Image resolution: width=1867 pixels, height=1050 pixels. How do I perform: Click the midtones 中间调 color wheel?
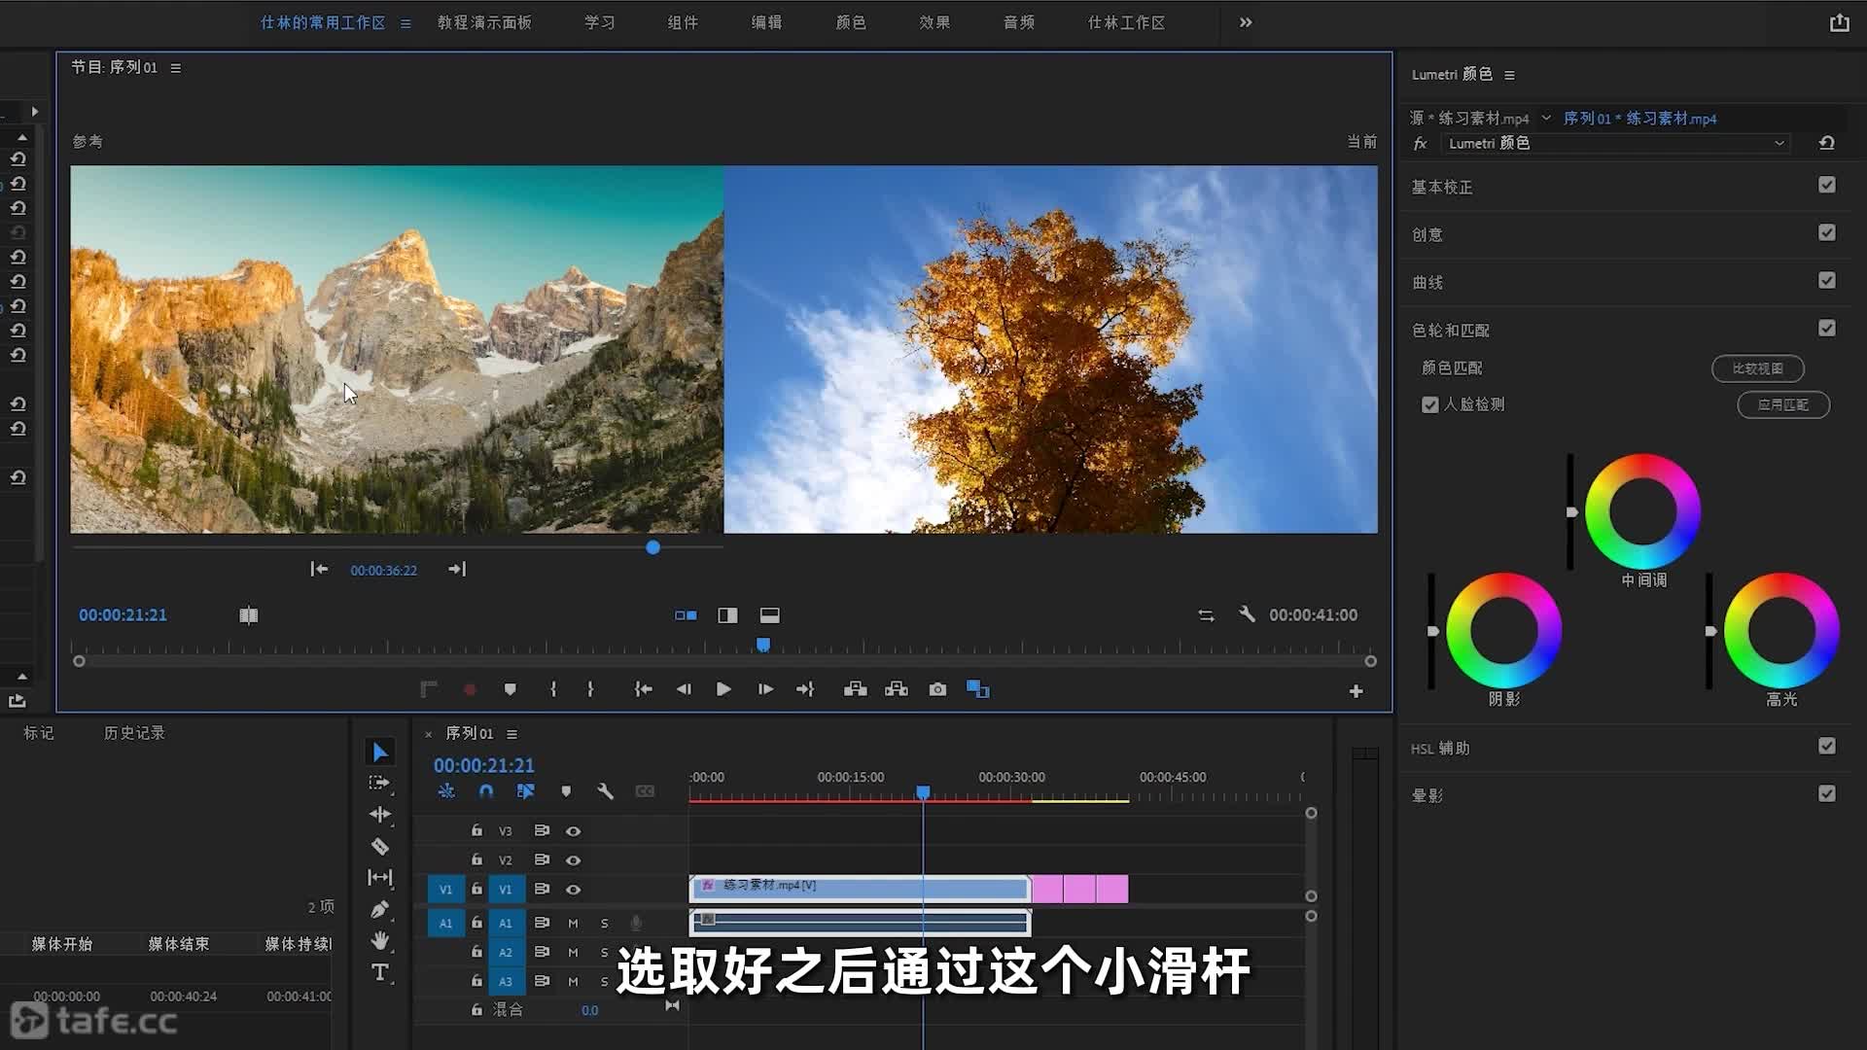point(1642,511)
